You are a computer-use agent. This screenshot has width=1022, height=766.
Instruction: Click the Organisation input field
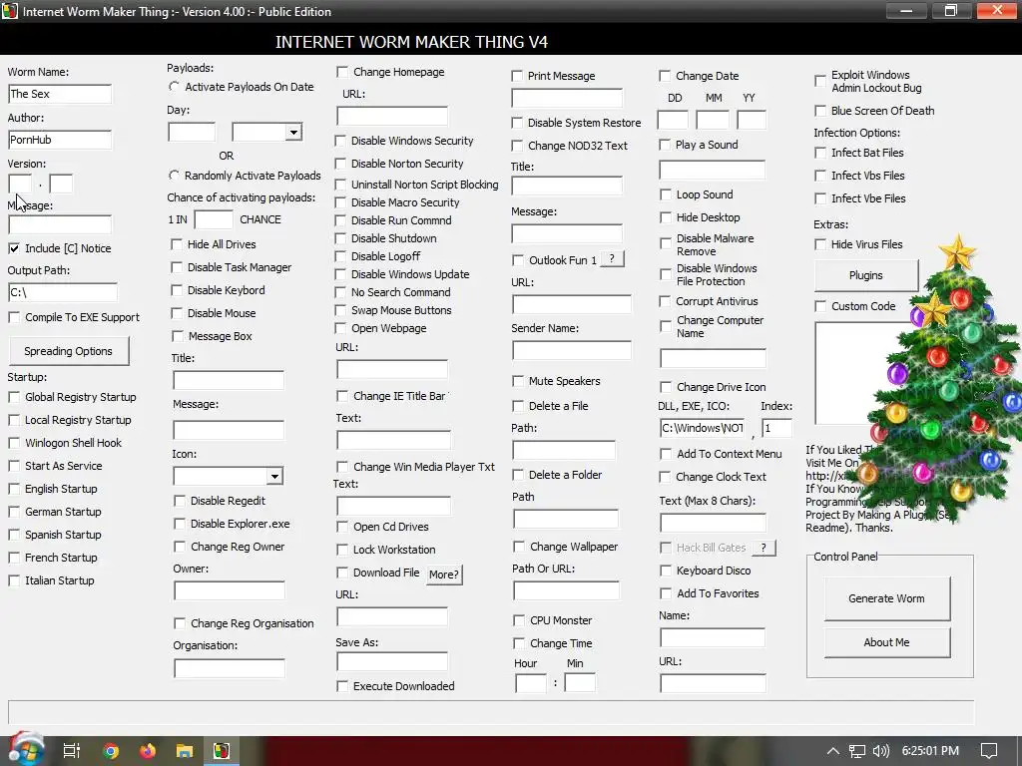point(229,668)
